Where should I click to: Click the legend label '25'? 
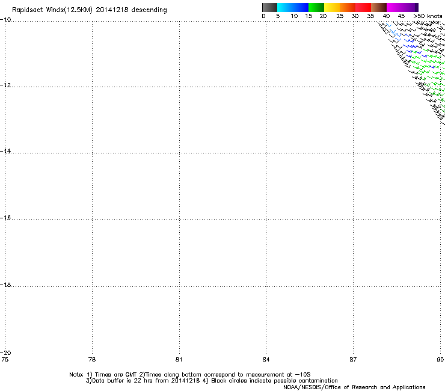tap(340, 16)
